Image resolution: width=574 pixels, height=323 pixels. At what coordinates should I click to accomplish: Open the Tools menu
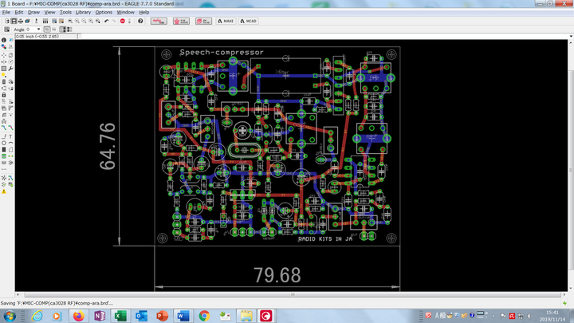[x=65, y=13]
